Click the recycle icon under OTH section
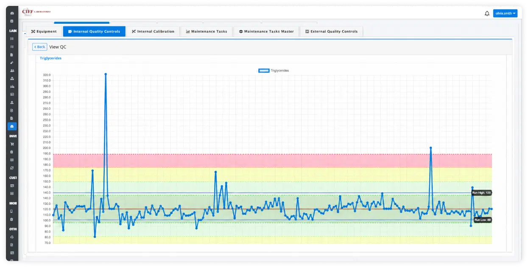This screenshot has width=528, height=267. click(x=12, y=237)
